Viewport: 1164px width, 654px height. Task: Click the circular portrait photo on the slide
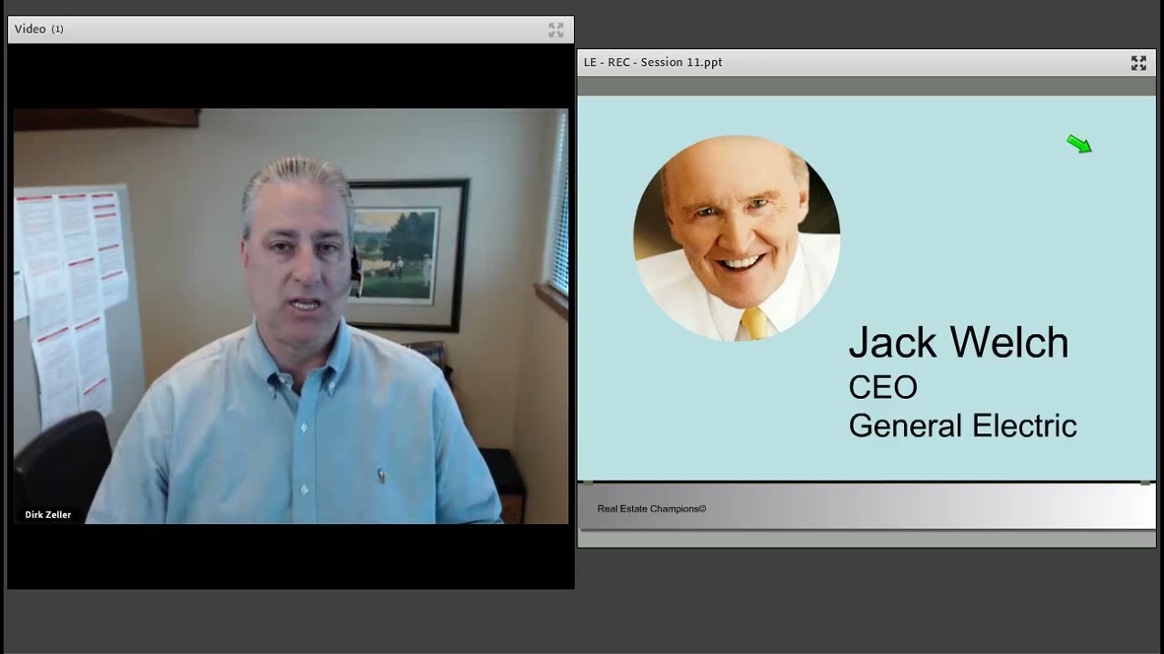coord(737,238)
